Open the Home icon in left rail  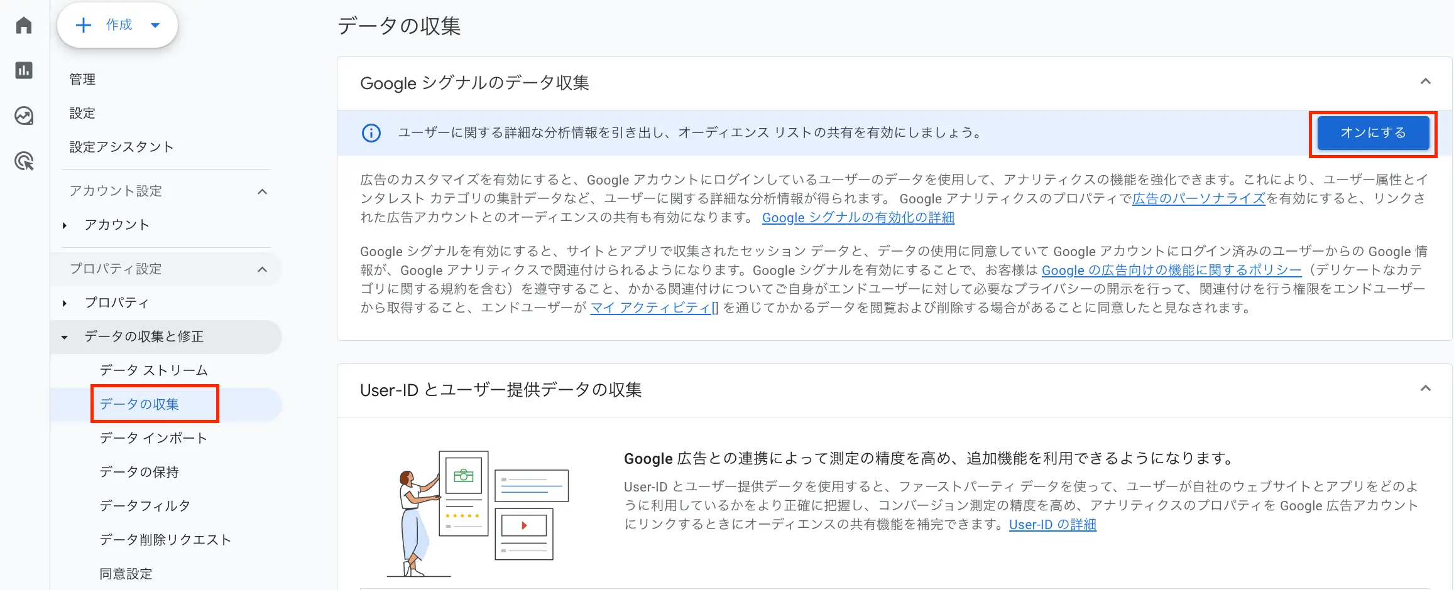tap(24, 25)
